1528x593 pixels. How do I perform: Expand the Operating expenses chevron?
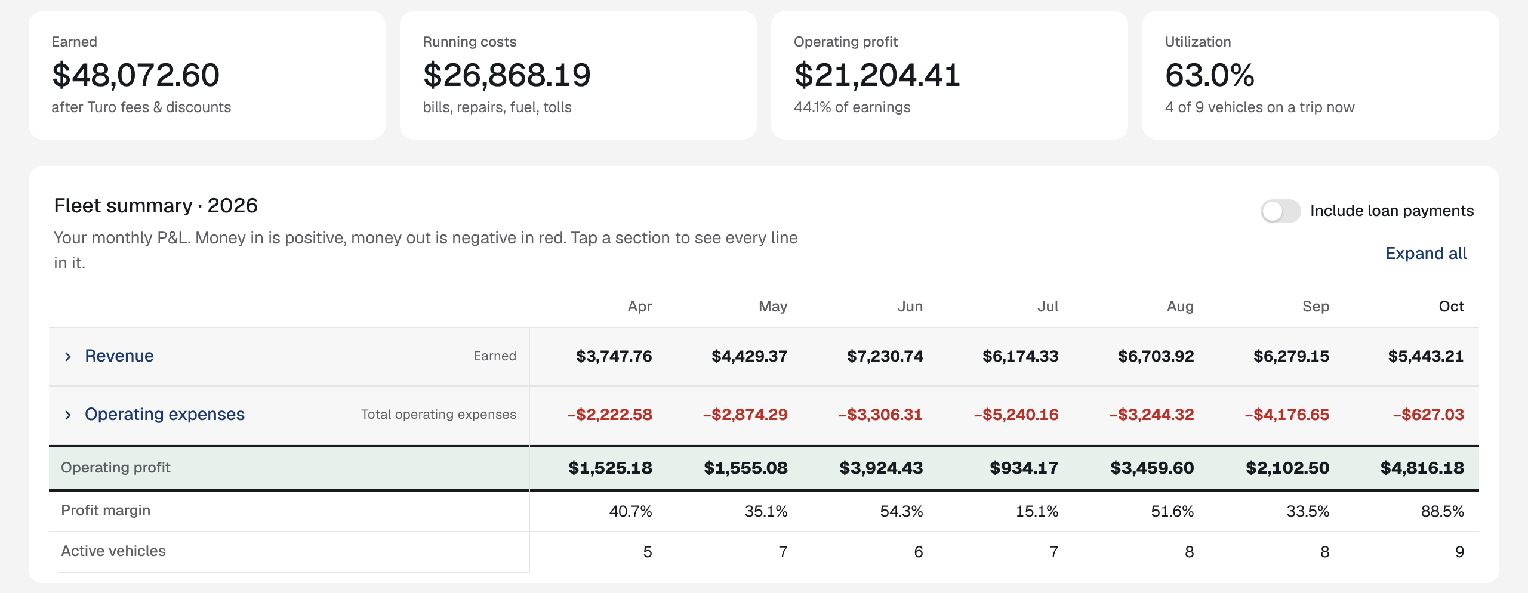[68, 415]
